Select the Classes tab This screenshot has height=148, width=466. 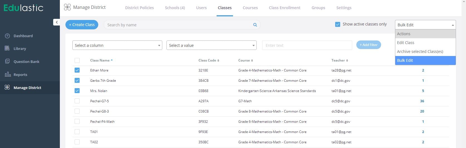(x=225, y=8)
